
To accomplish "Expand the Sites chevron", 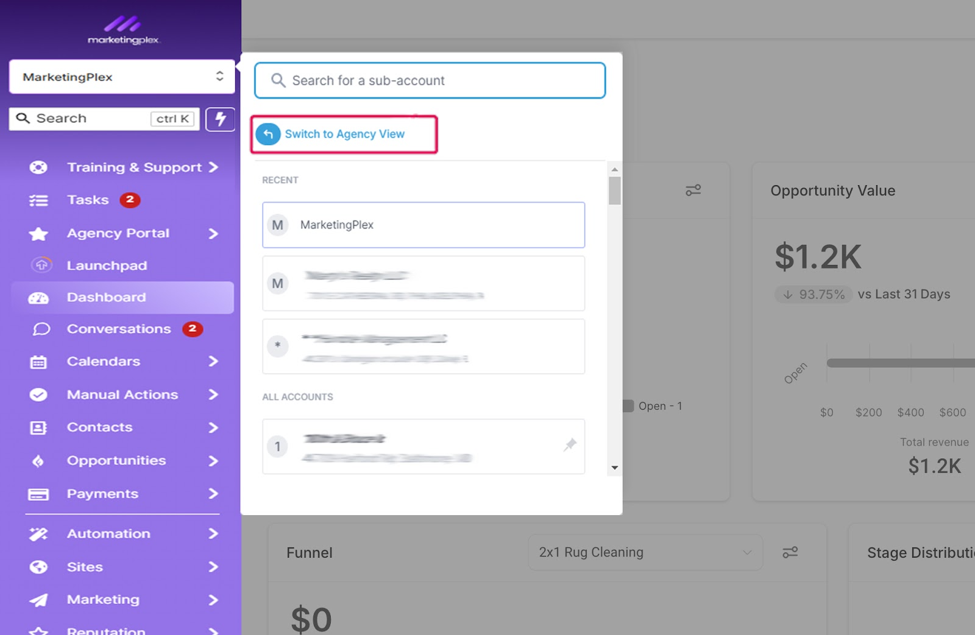I will click(x=213, y=567).
